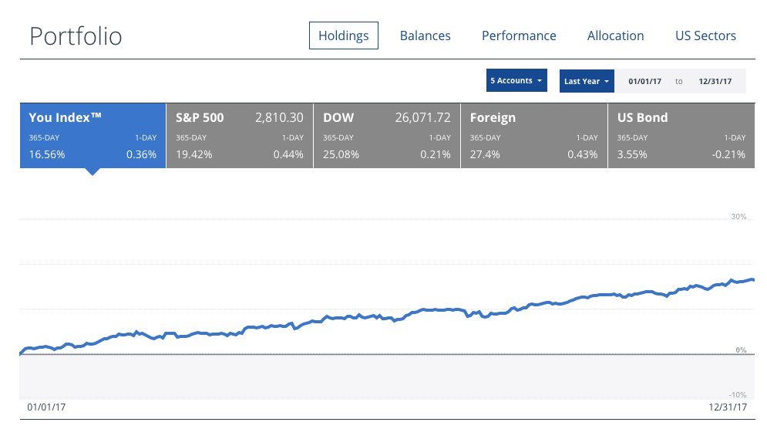Go to the Performance tab
Image resolution: width=767 pixels, height=429 pixels.
click(519, 35)
